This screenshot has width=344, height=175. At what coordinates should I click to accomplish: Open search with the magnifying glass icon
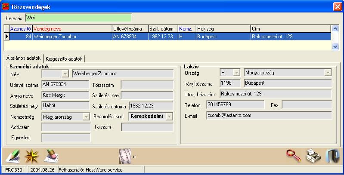click(293, 156)
